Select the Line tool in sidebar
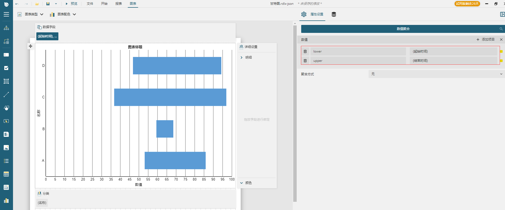This screenshot has width=505, height=210. tap(6, 95)
